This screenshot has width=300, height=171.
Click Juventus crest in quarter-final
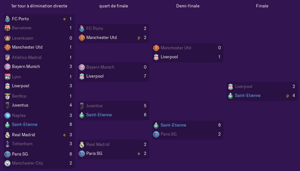point(82,106)
